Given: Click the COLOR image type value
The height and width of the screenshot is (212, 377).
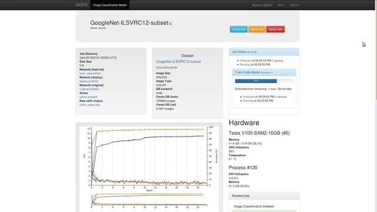Looking at the screenshot, I should (x=161, y=85).
